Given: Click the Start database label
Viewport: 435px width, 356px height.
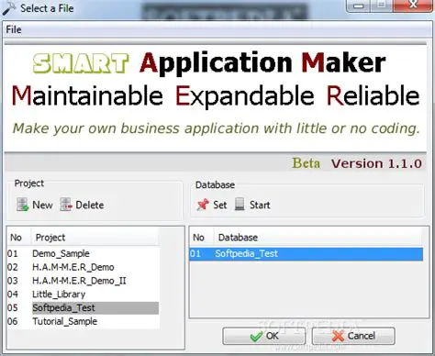Looking at the screenshot, I should coord(260,205).
